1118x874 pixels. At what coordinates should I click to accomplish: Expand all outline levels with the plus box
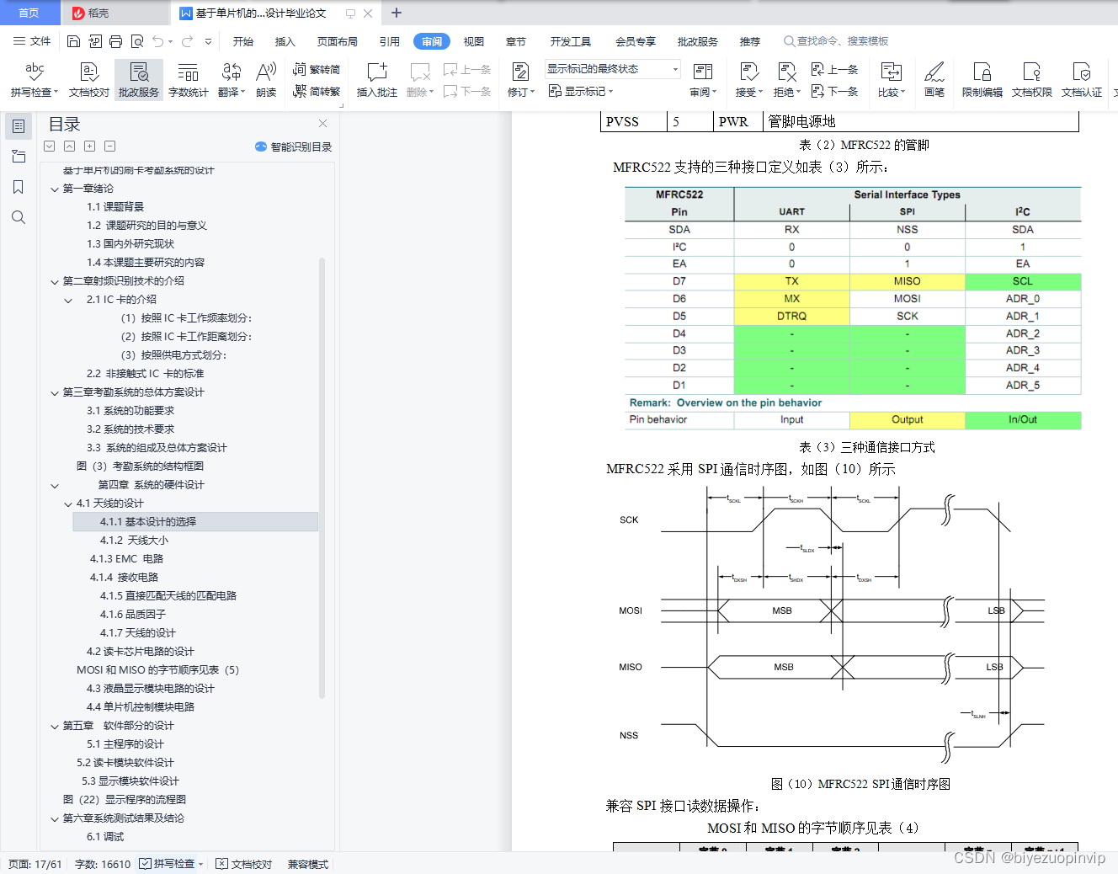pos(90,147)
